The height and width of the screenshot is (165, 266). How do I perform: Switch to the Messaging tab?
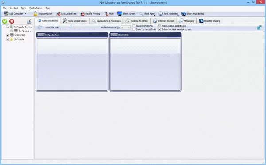click(x=187, y=21)
